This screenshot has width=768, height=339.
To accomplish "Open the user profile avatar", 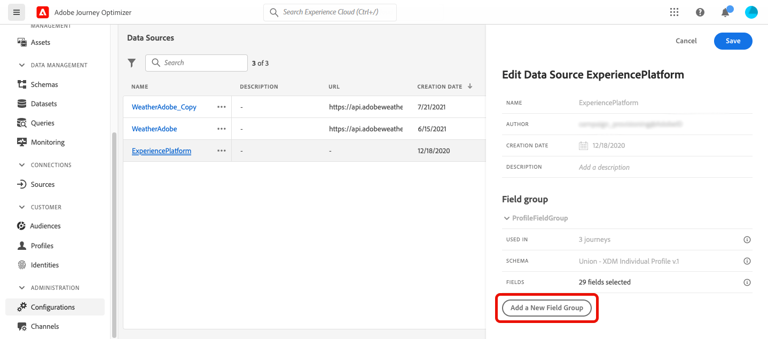I will point(751,12).
